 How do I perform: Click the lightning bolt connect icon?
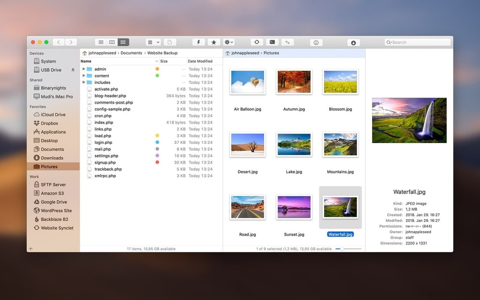(198, 42)
